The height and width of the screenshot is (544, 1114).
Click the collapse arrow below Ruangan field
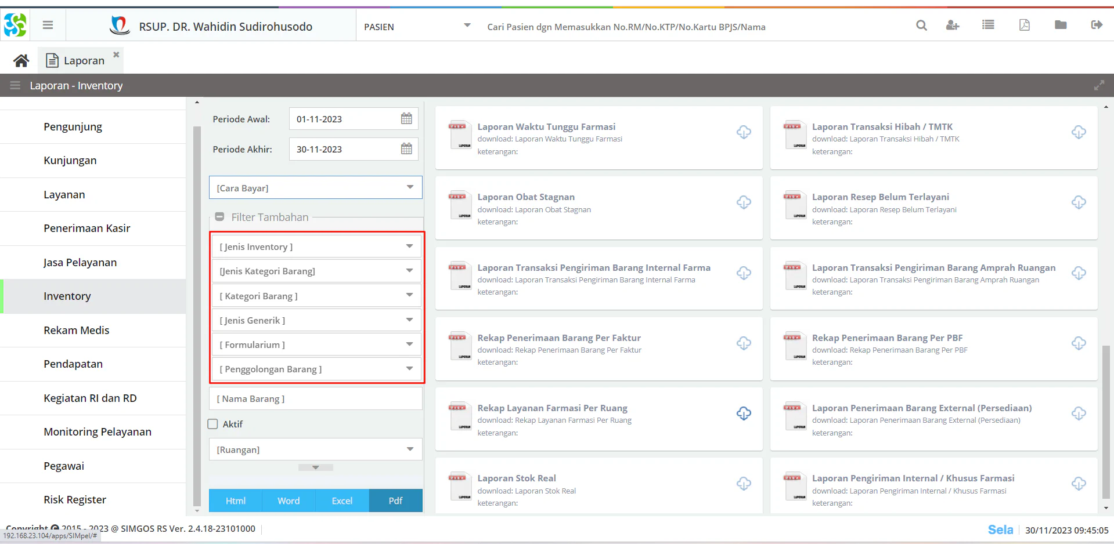click(316, 467)
